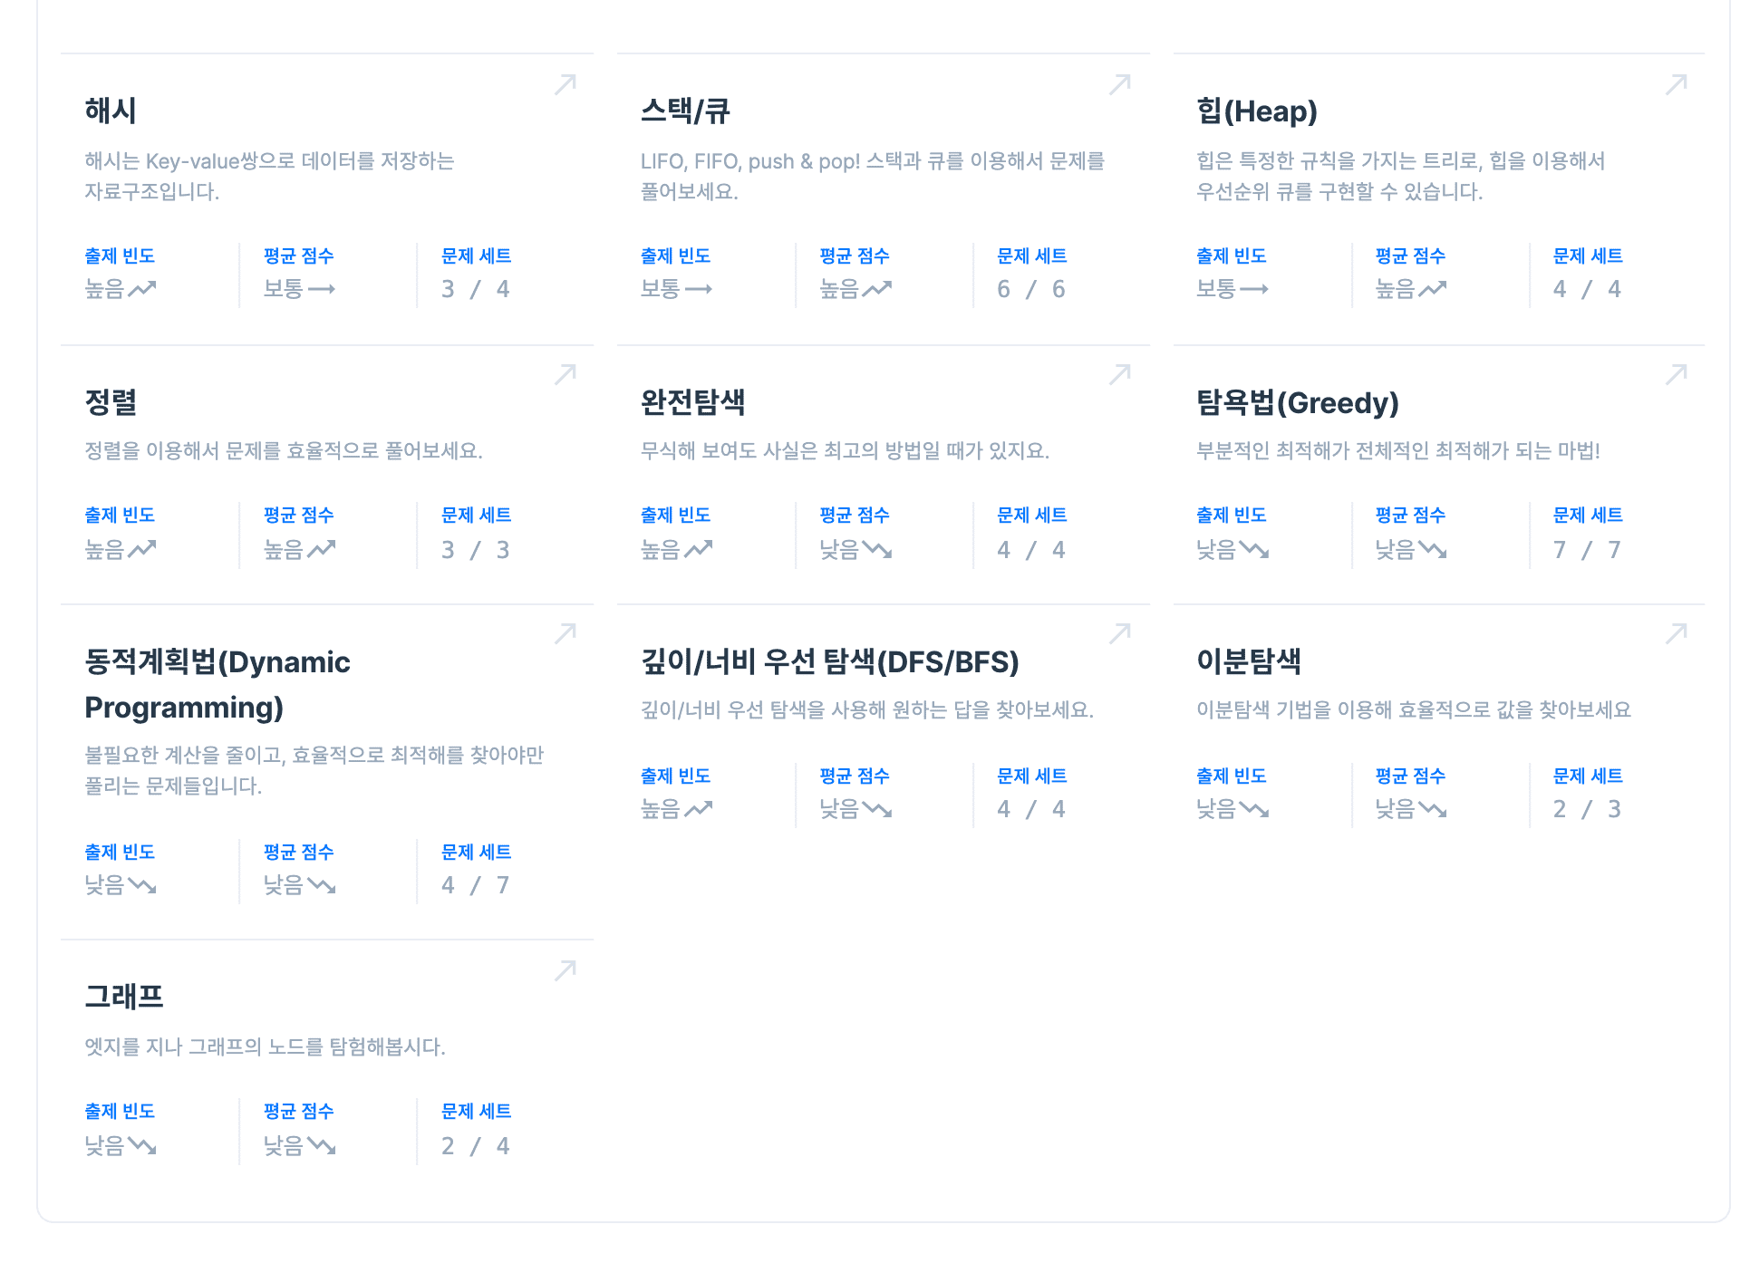The width and height of the screenshot is (1740, 1263).
Task: Open the arrow icon on 힙(Heap) card
Action: (1677, 84)
